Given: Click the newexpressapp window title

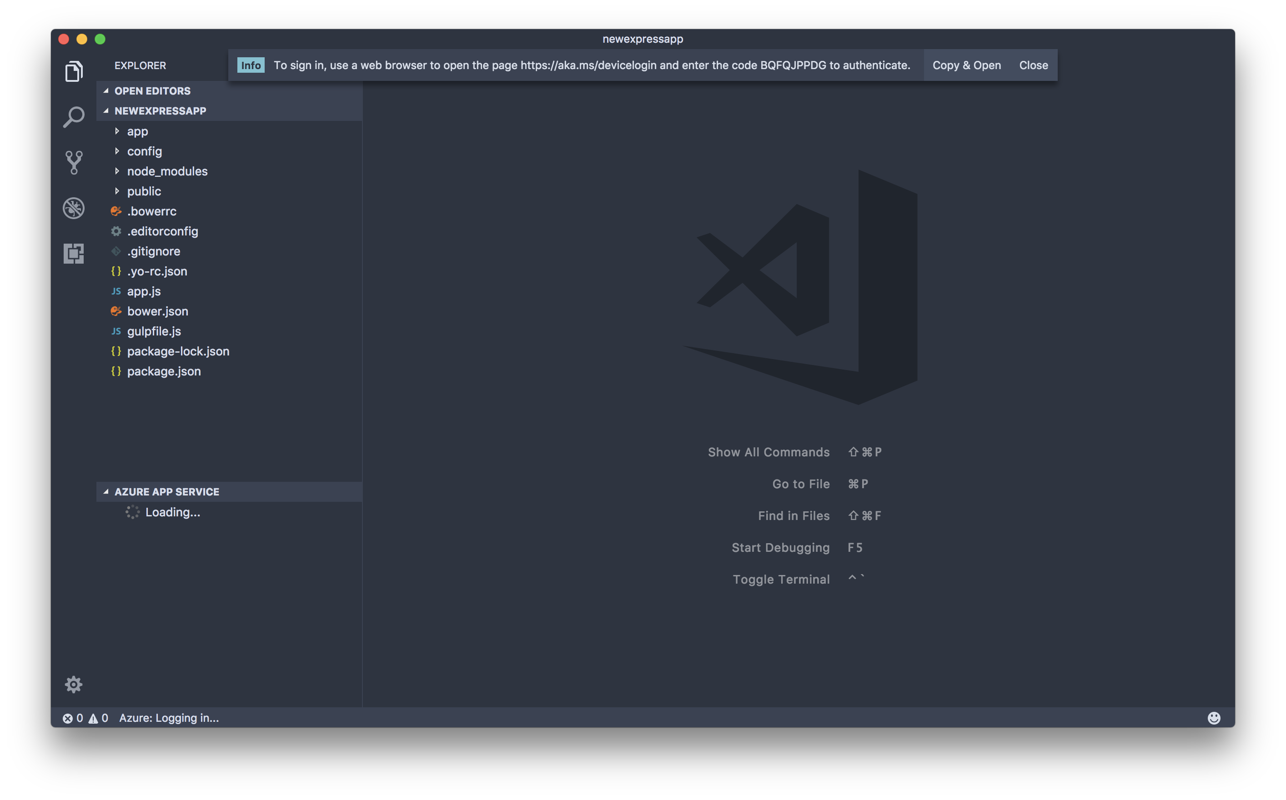Looking at the screenshot, I should (643, 39).
